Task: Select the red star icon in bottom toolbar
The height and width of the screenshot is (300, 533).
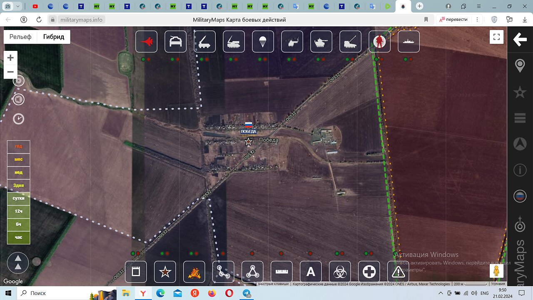Action: (x=165, y=272)
